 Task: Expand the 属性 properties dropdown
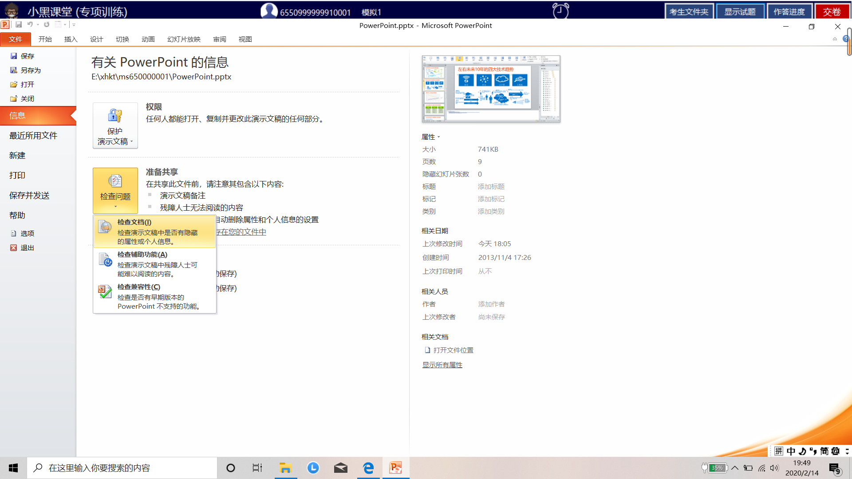pyautogui.click(x=430, y=137)
